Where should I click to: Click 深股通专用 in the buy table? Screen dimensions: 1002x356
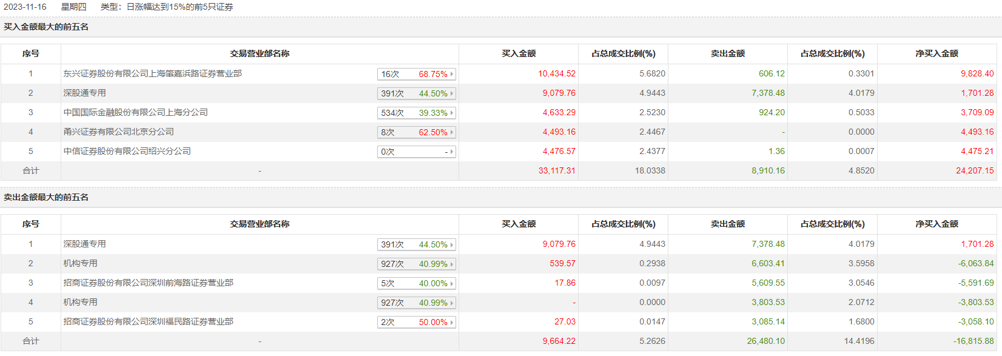pos(85,93)
